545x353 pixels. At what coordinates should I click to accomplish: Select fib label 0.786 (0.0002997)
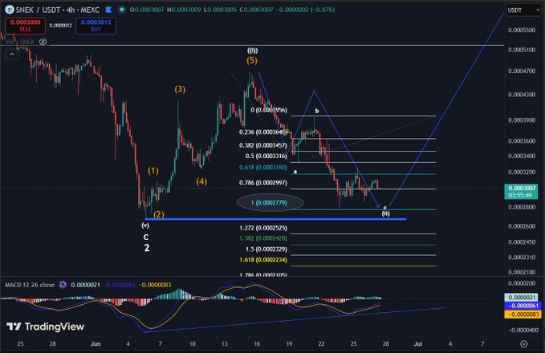(x=263, y=183)
